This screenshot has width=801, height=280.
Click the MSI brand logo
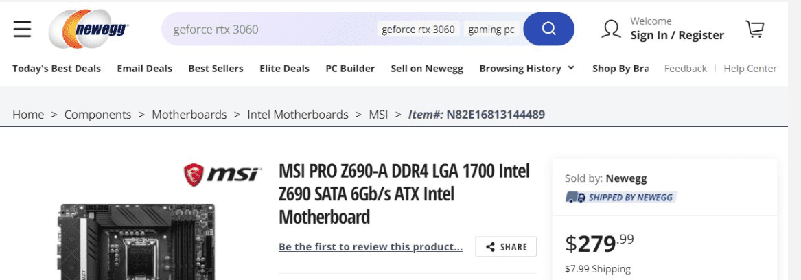(x=222, y=175)
